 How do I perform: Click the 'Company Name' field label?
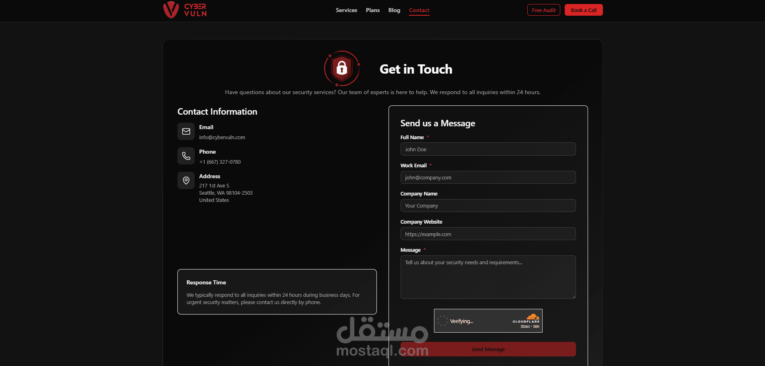[419, 193]
